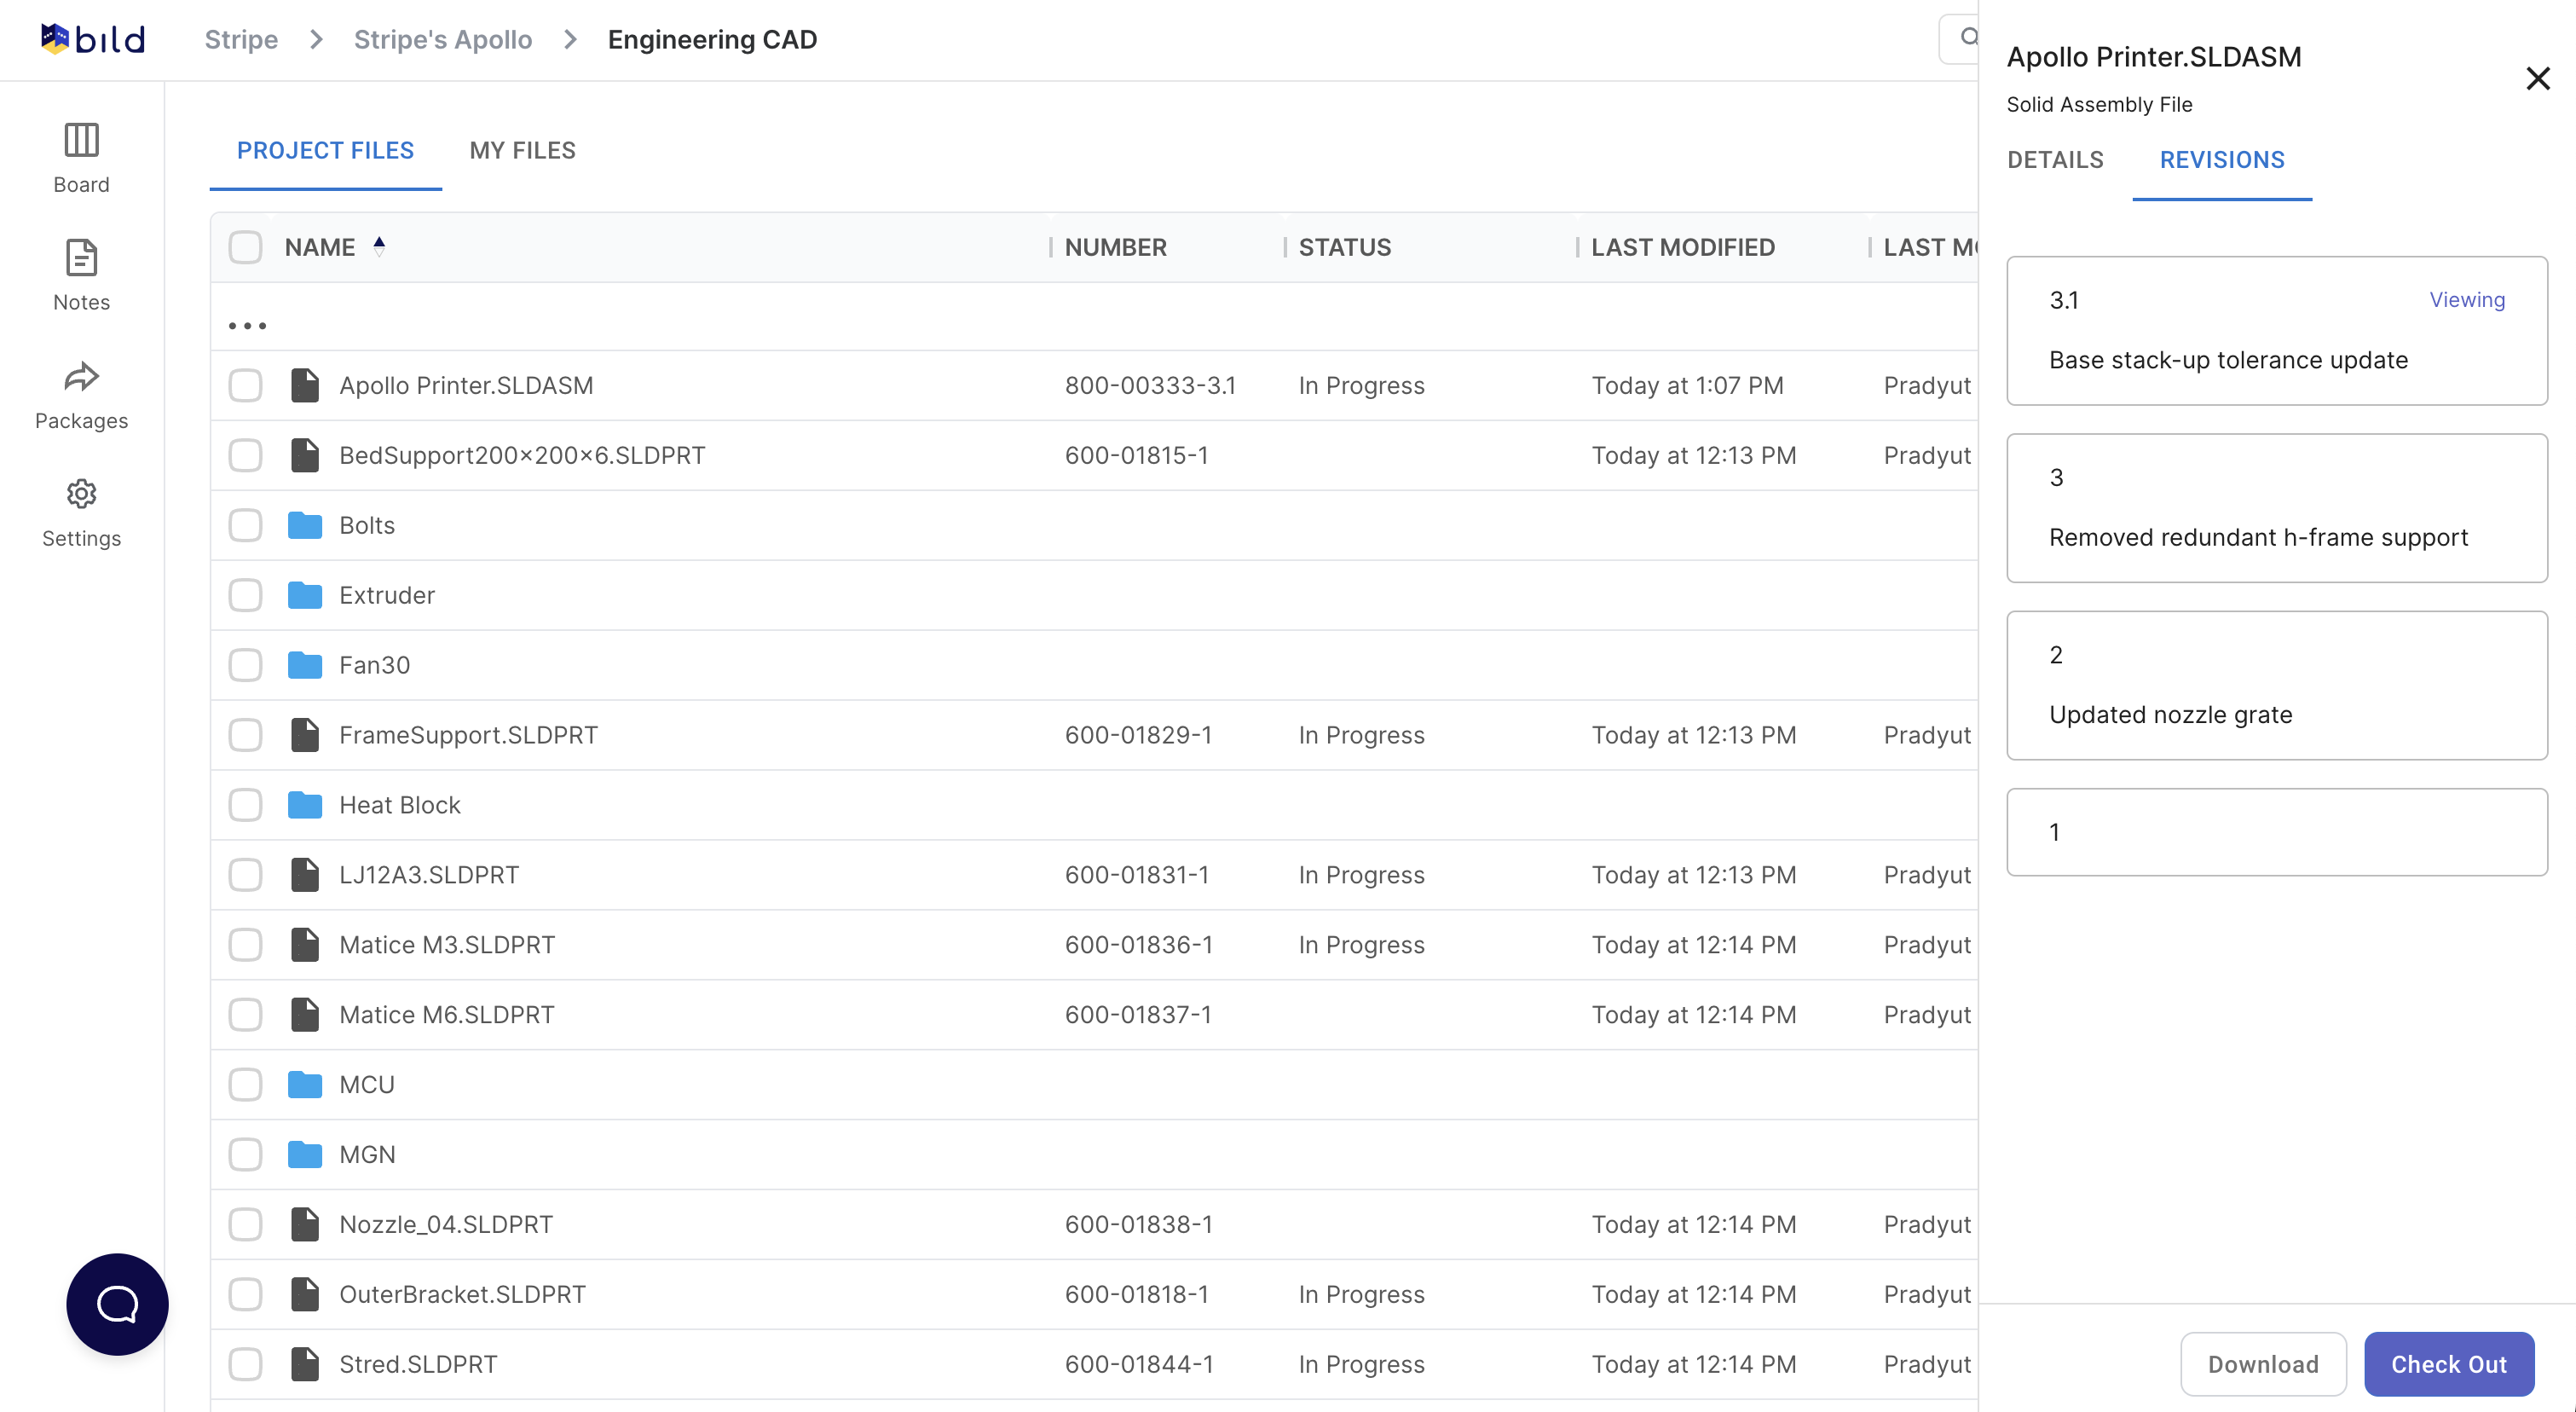The image size is (2576, 1412).
Task: Click the search icon in toolbar
Action: tap(1966, 37)
